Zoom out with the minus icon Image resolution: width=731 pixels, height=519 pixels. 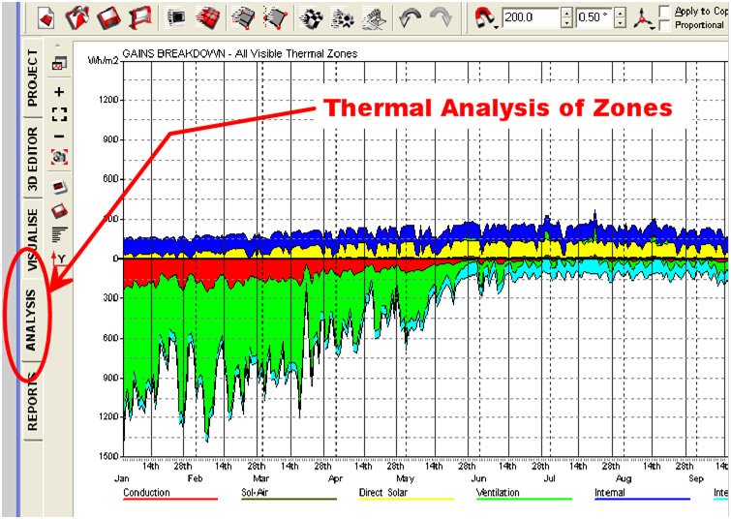60,137
